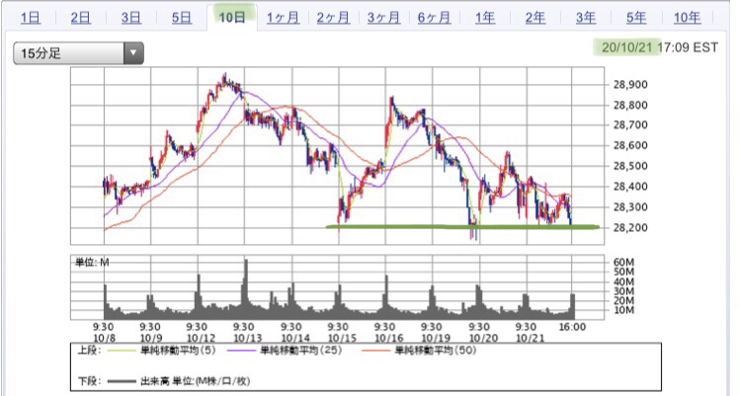
Task: Click legend entry 単純移動平均(50)
Action: [435, 351]
